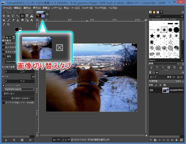Select the Rectangle Select tool
This screenshot has width=186, height=144.
(8, 16)
